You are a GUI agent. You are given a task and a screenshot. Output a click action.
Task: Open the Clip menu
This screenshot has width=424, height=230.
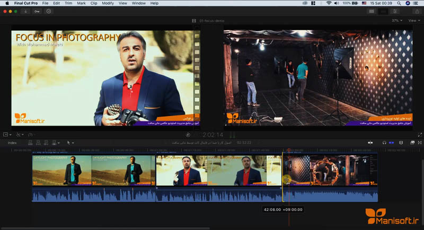pyautogui.click(x=94, y=3)
